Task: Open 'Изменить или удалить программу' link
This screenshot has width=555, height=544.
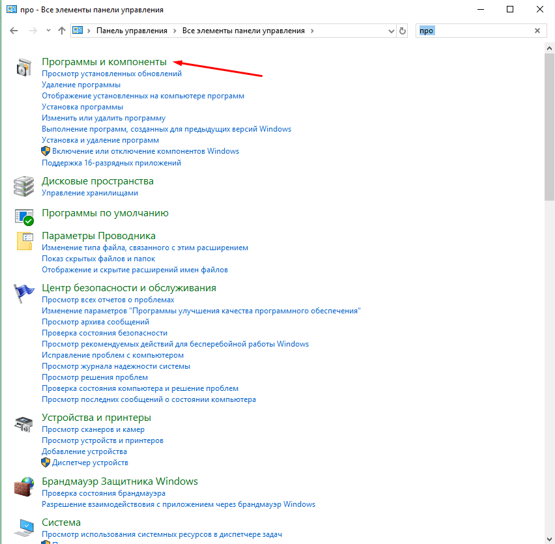Action: coord(104,118)
